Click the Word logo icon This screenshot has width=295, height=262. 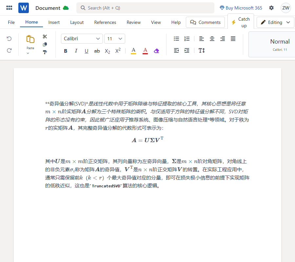pyautogui.click(x=24, y=8)
